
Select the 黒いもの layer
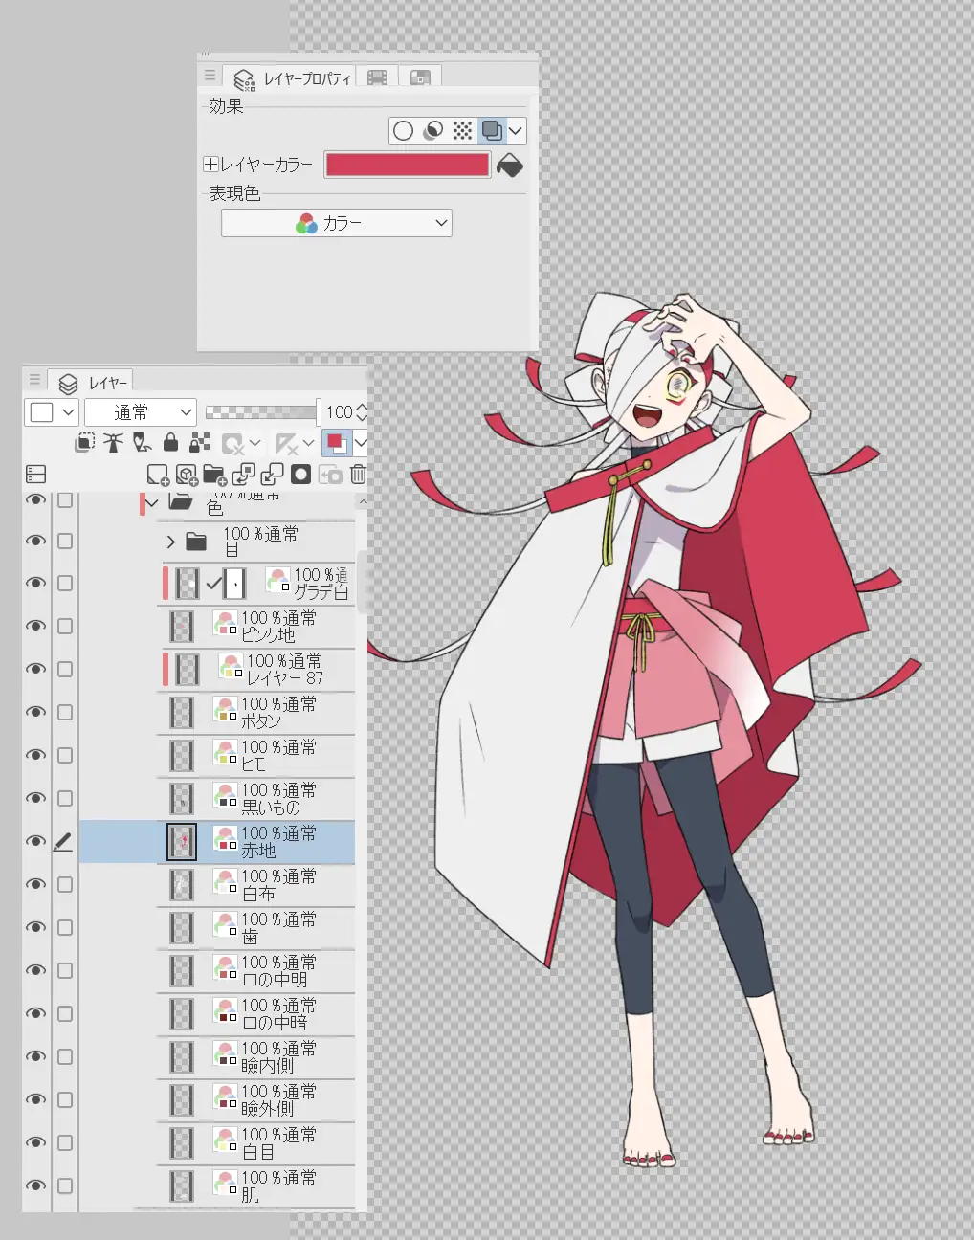pyautogui.click(x=277, y=798)
